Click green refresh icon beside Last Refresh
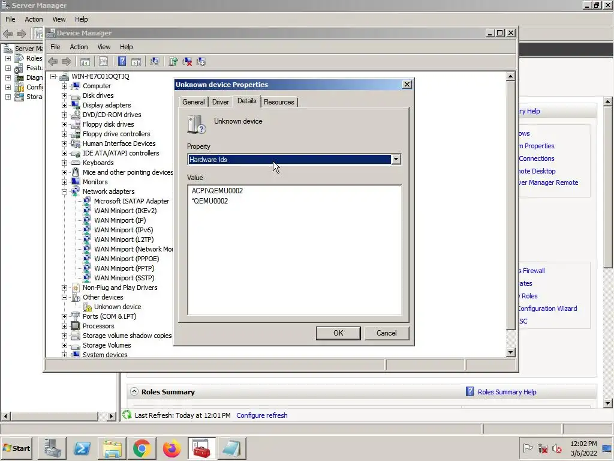This screenshot has width=614, height=461. pyautogui.click(x=127, y=415)
